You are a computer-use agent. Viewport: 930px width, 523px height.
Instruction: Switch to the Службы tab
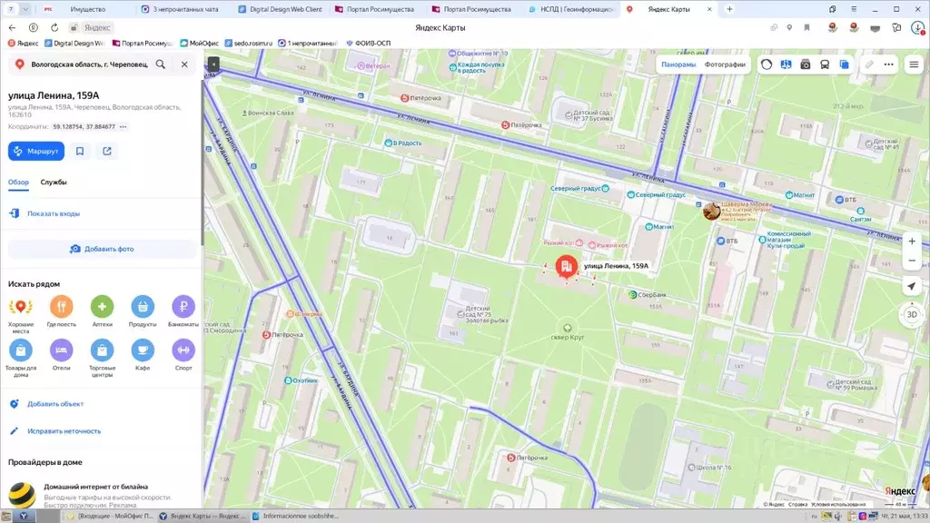[x=54, y=182]
